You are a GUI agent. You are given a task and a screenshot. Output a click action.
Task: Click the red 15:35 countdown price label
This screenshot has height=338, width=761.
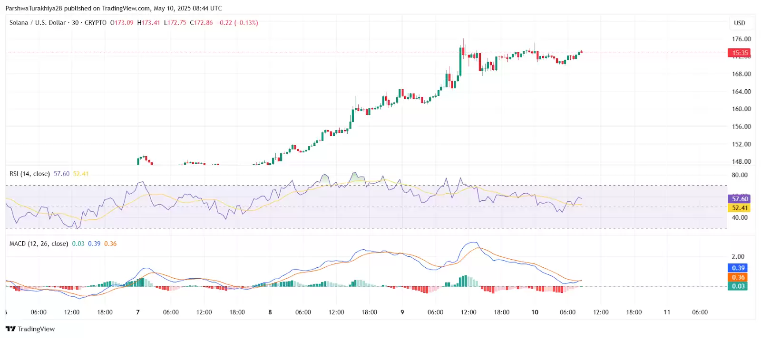tap(739, 53)
